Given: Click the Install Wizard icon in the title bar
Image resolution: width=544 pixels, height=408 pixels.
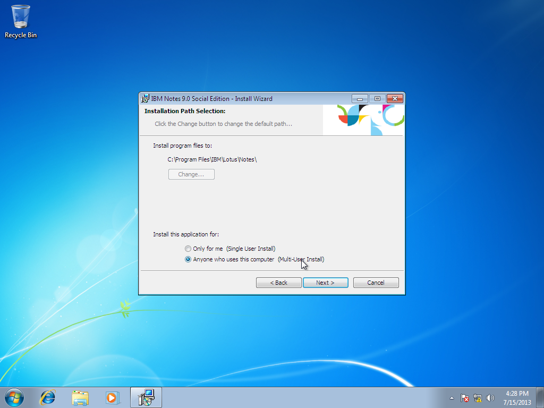Looking at the screenshot, I should [144, 98].
